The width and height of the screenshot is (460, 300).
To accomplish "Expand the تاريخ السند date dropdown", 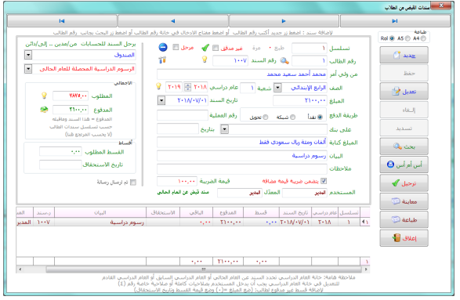I will coord(161,100).
